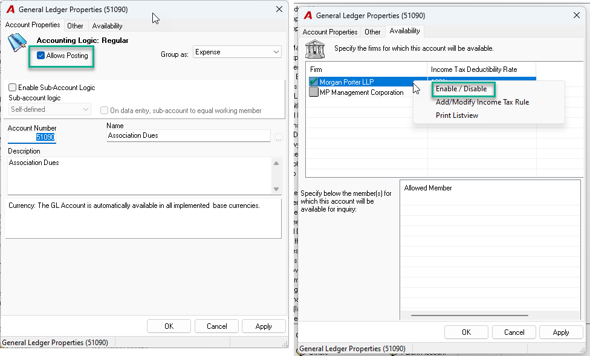Switch to the Other tab in the left dialog
The height and width of the screenshot is (356, 590).
coord(75,25)
